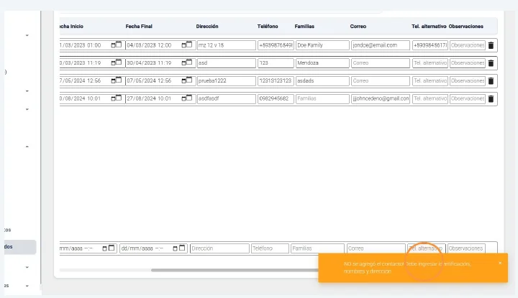
Task: Delete the asdfasdf row
Action: pyautogui.click(x=491, y=99)
